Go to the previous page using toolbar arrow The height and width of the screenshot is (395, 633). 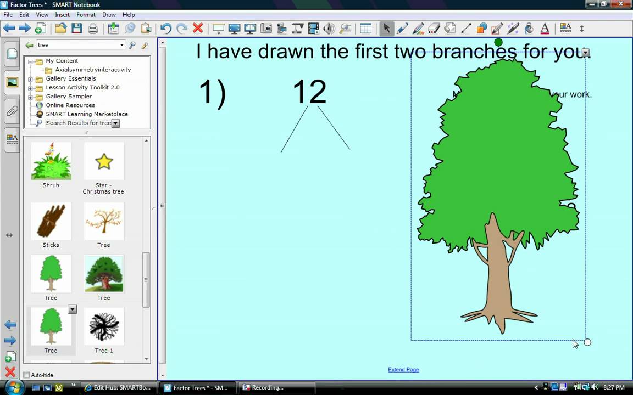tap(9, 28)
